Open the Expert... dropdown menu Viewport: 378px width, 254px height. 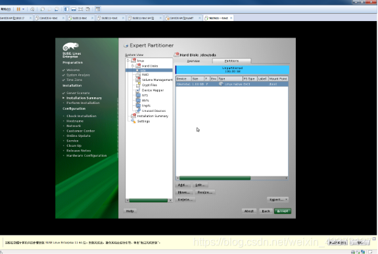point(277,199)
